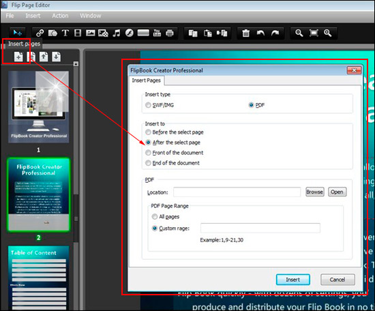Click the copy objects icon
375x311 pixels.
point(193,33)
